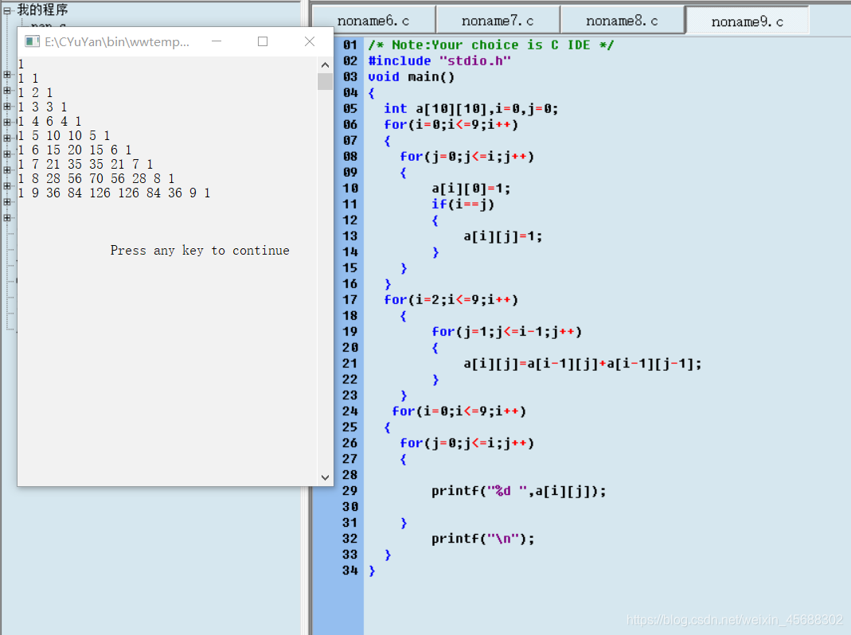Click the 'a[i][j]=1;' statement
851x635 pixels.
coord(502,236)
